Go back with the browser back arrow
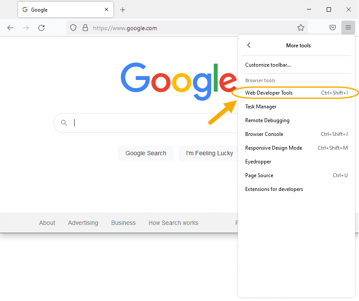The width and height of the screenshot is (359, 301). [10, 28]
